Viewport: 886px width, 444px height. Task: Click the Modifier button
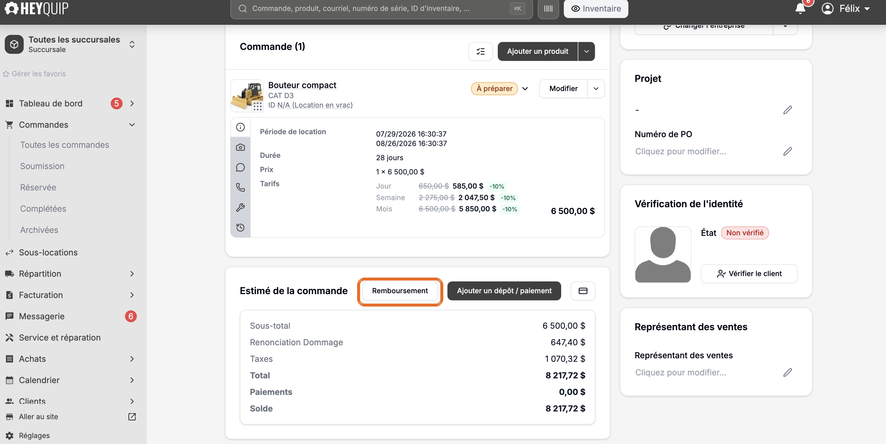[564, 89]
